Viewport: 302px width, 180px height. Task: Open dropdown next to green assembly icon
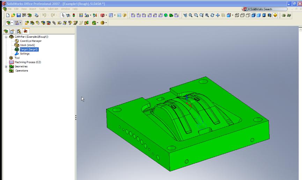[x=12, y=23]
